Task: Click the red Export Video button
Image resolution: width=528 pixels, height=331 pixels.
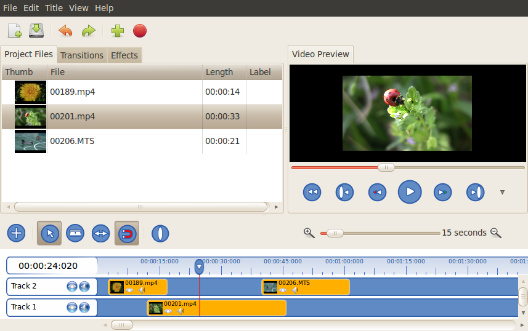Action: point(140,30)
